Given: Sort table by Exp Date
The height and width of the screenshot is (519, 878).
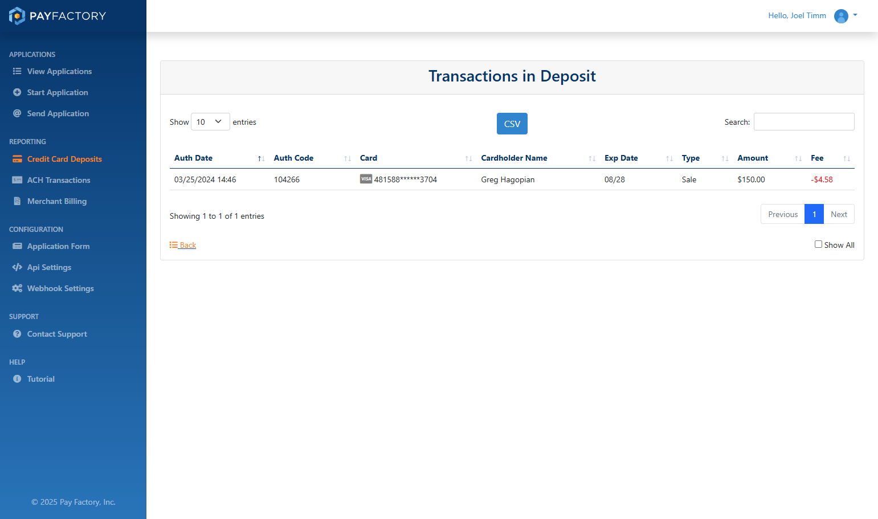Looking at the screenshot, I should (x=639, y=158).
